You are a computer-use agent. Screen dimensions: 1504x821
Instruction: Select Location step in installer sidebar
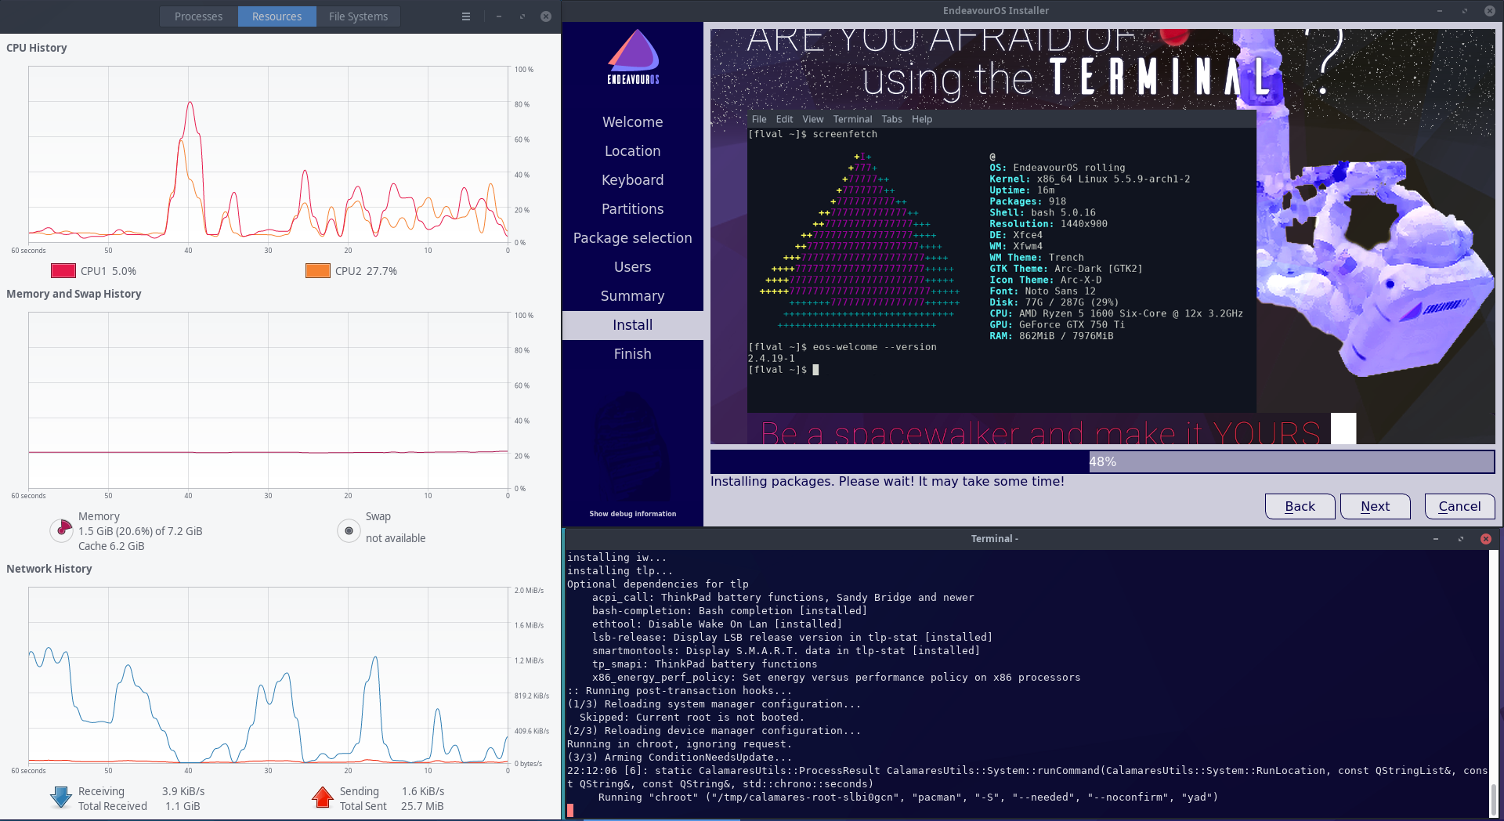[x=633, y=151]
